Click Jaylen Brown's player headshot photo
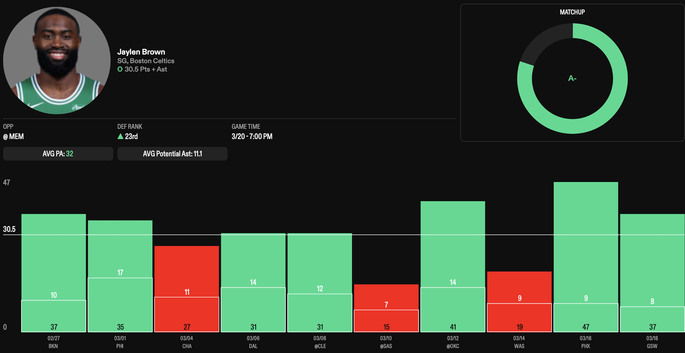Viewport: 685px width, 353px height. (x=57, y=61)
